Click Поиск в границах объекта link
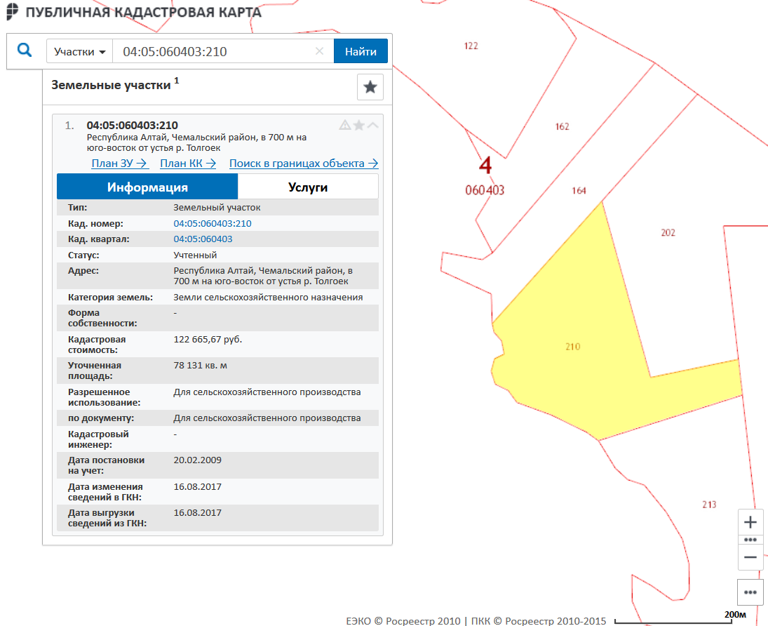 304,164
